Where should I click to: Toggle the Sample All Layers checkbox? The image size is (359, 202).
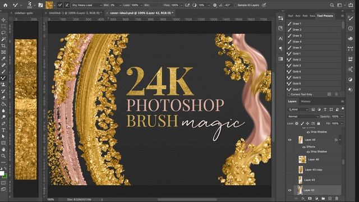click(236, 5)
